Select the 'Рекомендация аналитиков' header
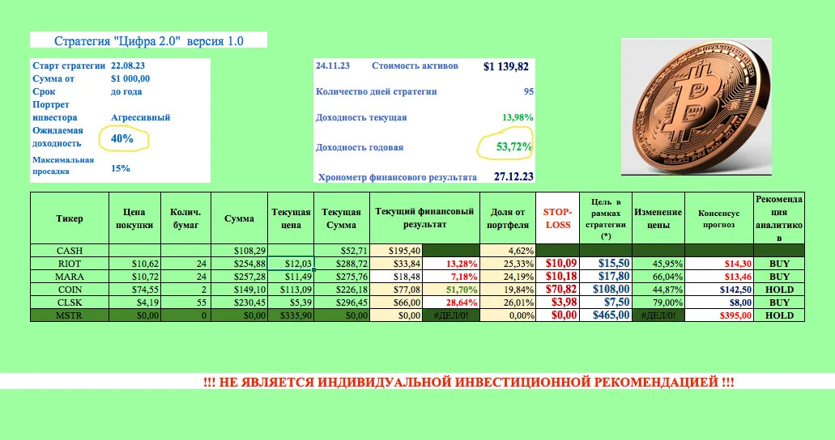Image resolution: width=835 pixels, height=440 pixels. click(x=779, y=218)
